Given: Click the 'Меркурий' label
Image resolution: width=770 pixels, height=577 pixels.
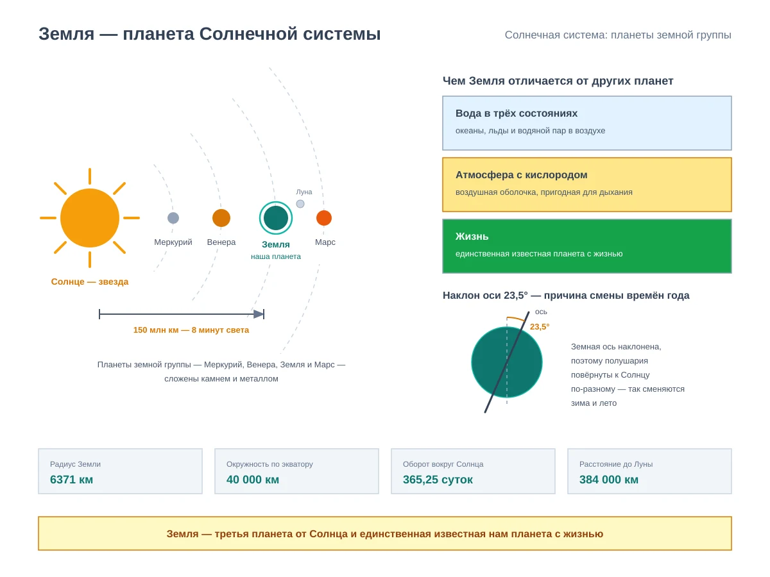Looking at the screenshot, I should (x=173, y=242).
